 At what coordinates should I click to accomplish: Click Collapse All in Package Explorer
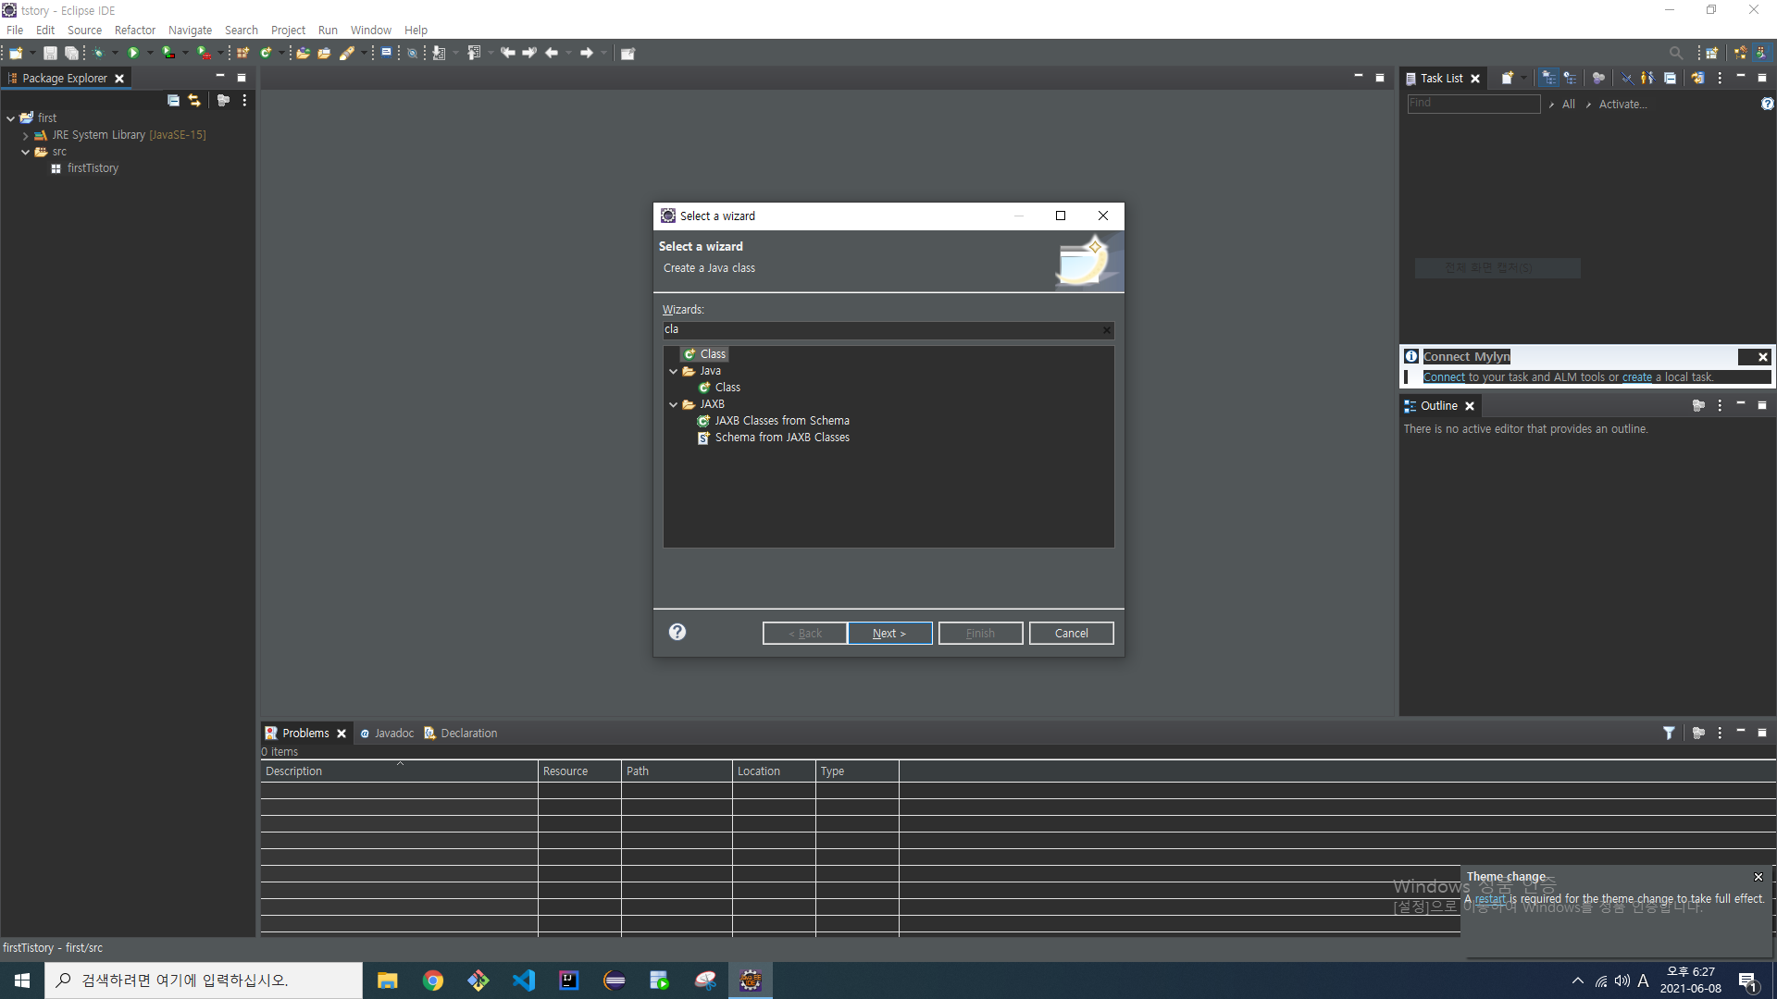(x=173, y=100)
